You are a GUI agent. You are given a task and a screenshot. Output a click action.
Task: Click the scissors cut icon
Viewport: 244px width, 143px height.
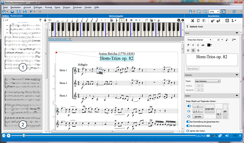(192, 20)
